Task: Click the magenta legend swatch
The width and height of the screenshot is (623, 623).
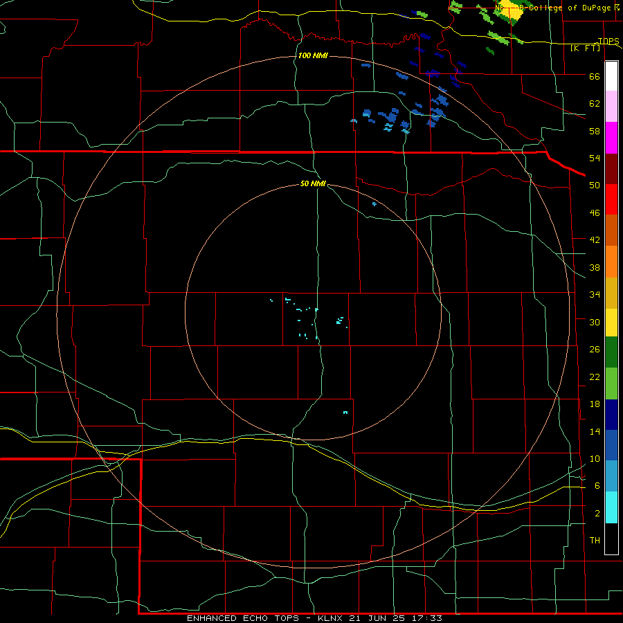Action: tap(611, 138)
